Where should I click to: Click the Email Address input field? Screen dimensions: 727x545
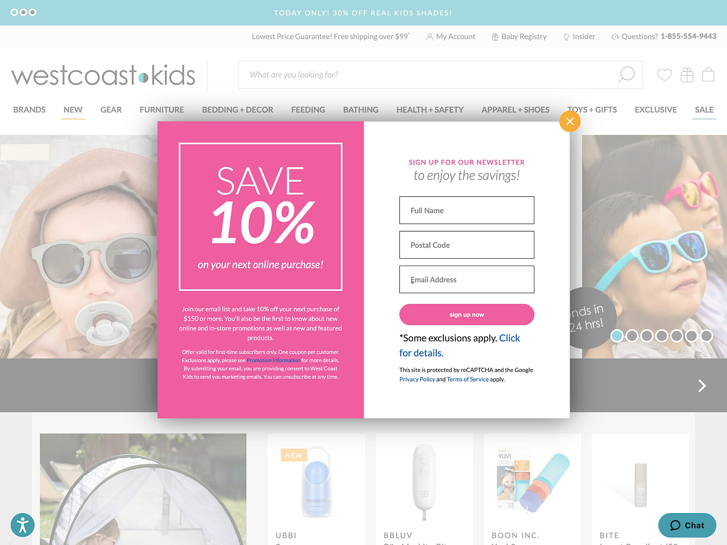[x=467, y=280]
